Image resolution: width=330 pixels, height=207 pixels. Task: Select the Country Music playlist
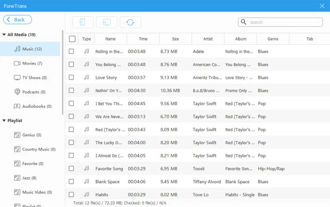click(38, 150)
